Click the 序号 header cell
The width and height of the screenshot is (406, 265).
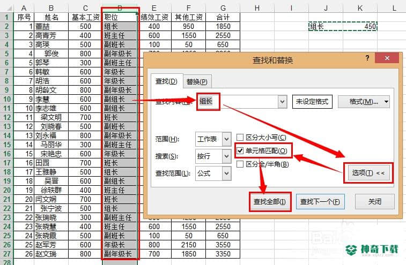24,17
